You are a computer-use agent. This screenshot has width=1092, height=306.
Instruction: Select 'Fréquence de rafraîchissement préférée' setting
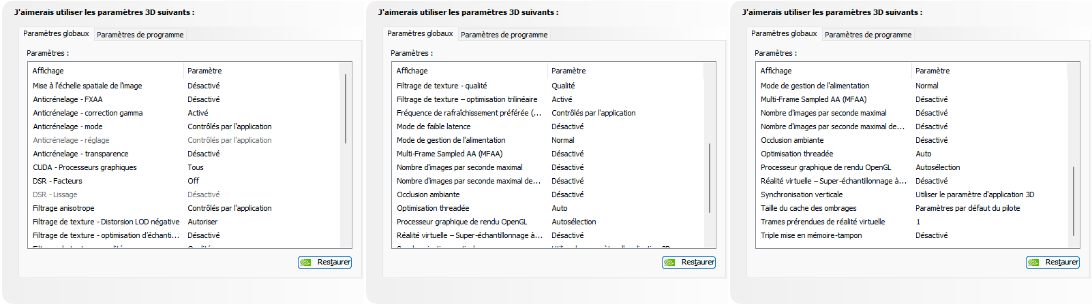[x=469, y=113]
